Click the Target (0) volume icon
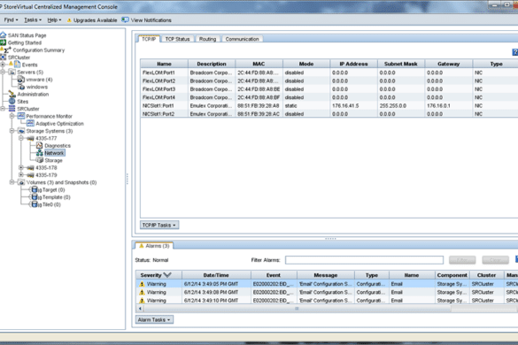This screenshot has width=518, height=345. click(35, 189)
